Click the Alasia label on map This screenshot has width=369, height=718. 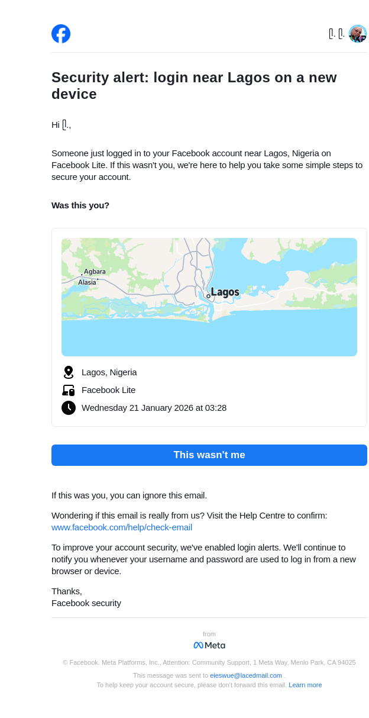pyautogui.click(x=87, y=282)
